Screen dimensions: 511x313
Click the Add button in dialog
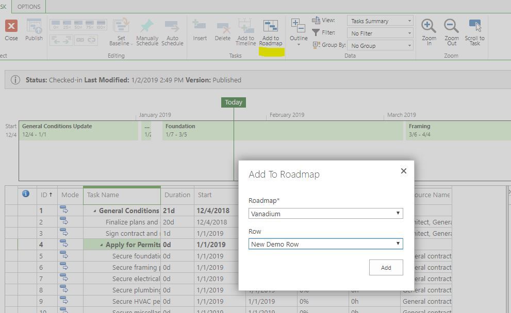click(386, 268)
